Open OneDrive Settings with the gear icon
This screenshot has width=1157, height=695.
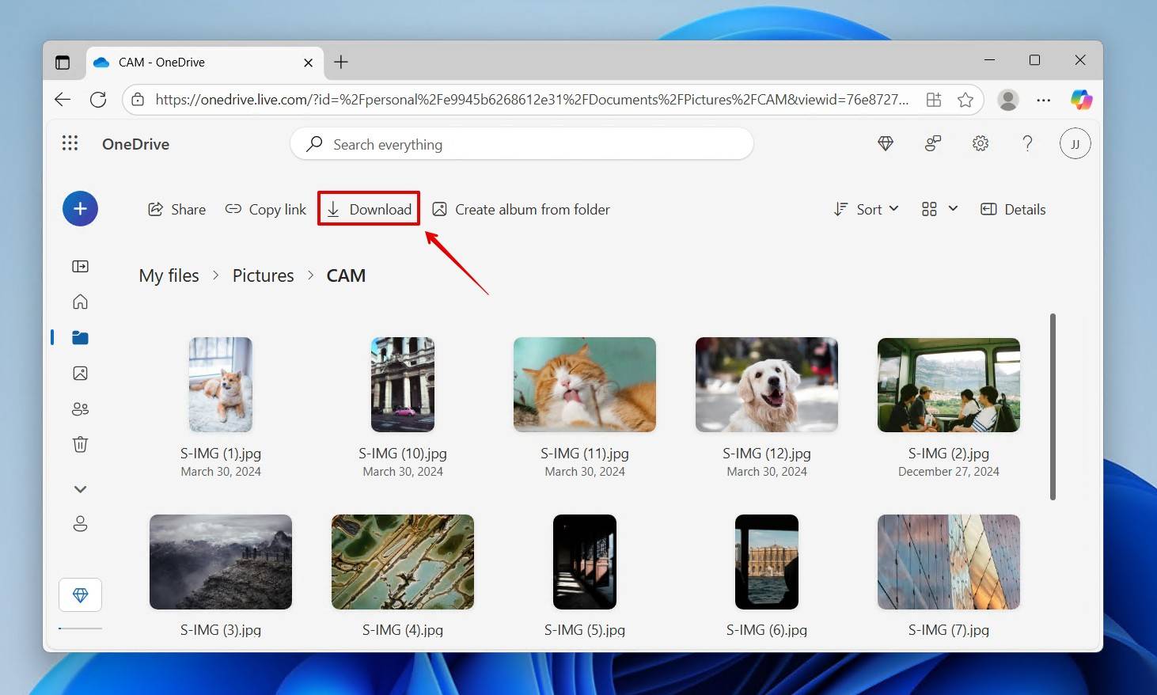click(980, 143)
